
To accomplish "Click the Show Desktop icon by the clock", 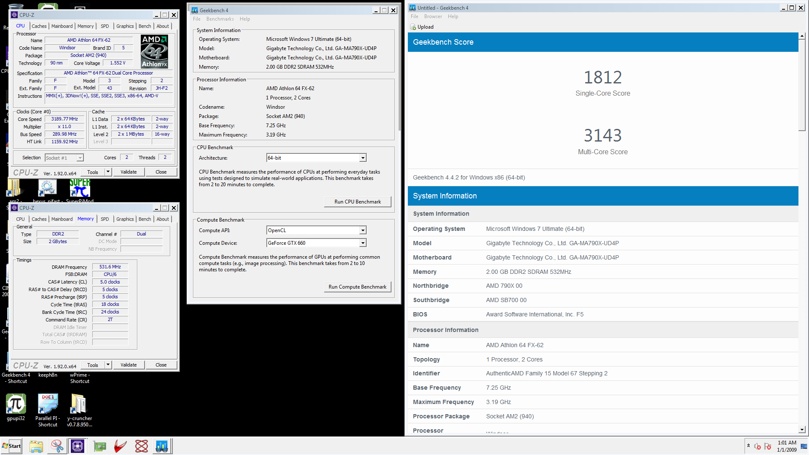I will [804, 446].
